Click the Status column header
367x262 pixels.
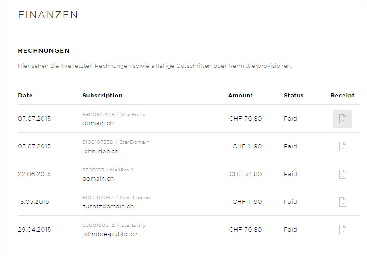[x=294, y=96]
